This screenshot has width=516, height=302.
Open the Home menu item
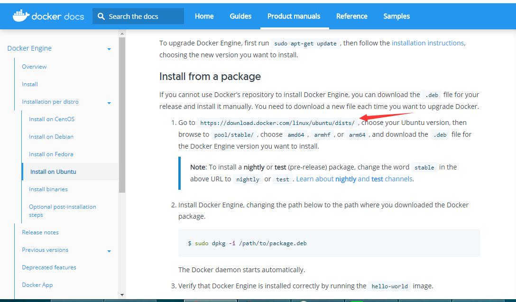(204, 16)
